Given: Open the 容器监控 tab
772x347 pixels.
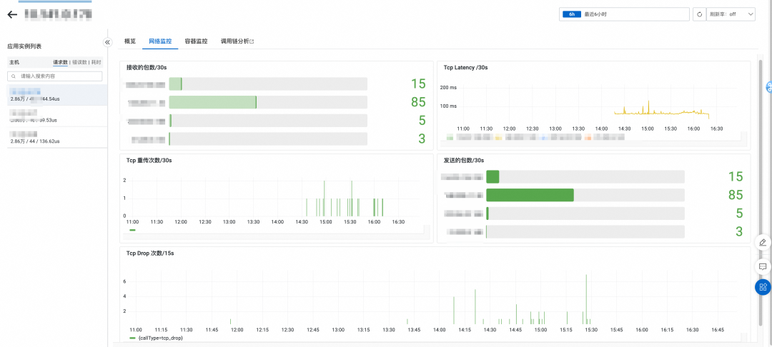Looking at the screenshot, I should [x=196, y=41].
